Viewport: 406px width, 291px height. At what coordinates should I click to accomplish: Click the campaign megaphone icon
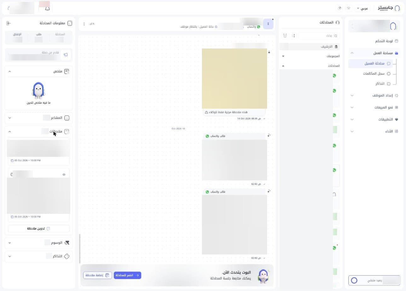point(66,55)
